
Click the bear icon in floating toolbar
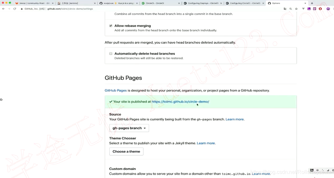(312, 170)
